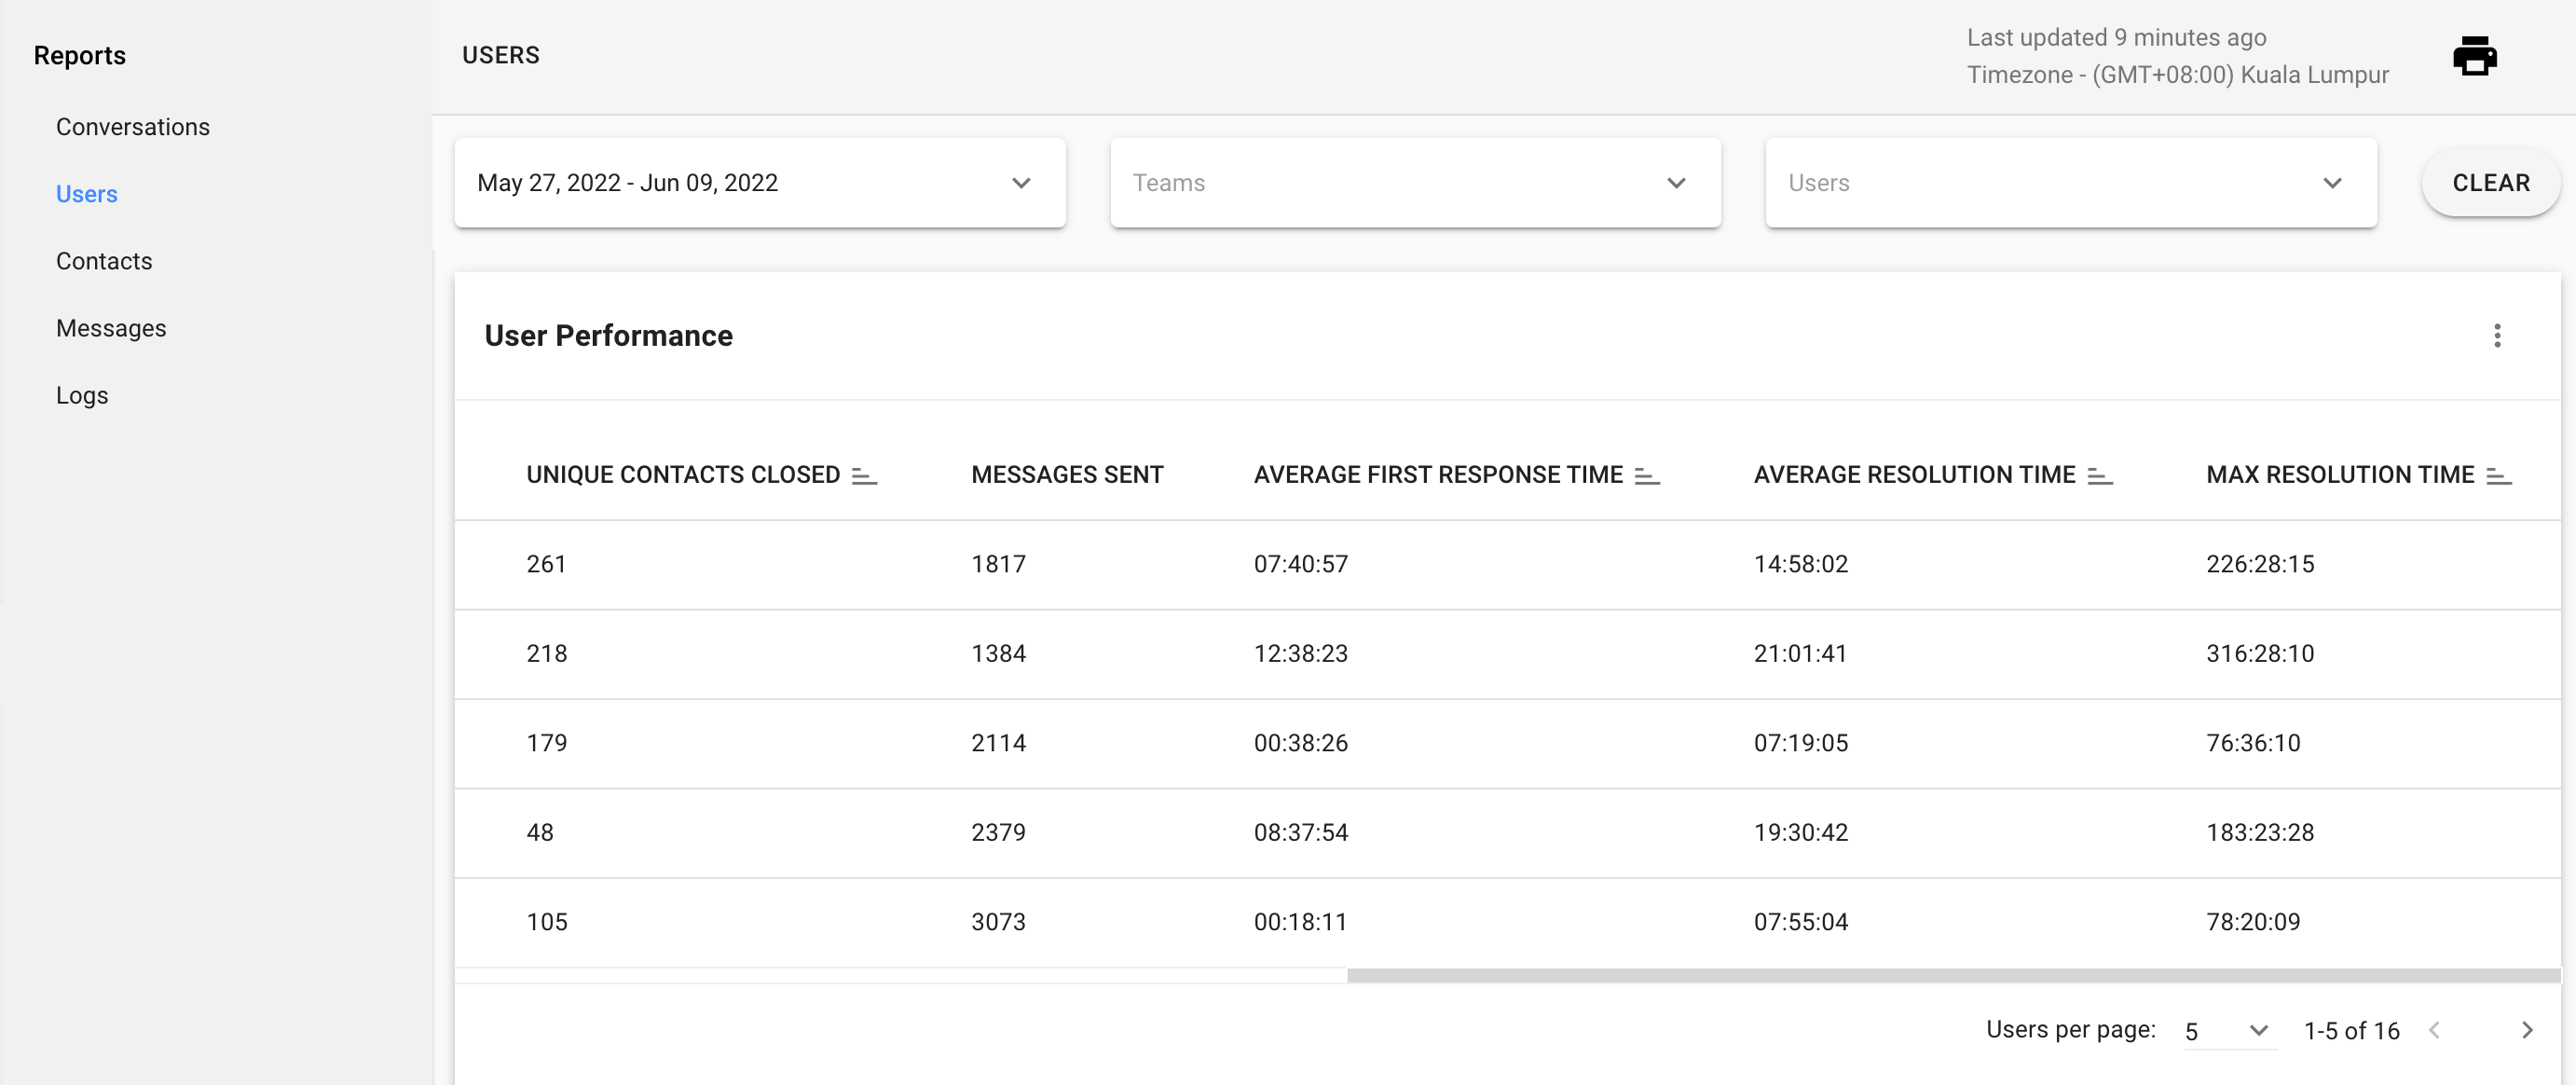Click the Unique Contacts Closed header text
The image size is (2576, 1085).
click(x=683, y=475)
